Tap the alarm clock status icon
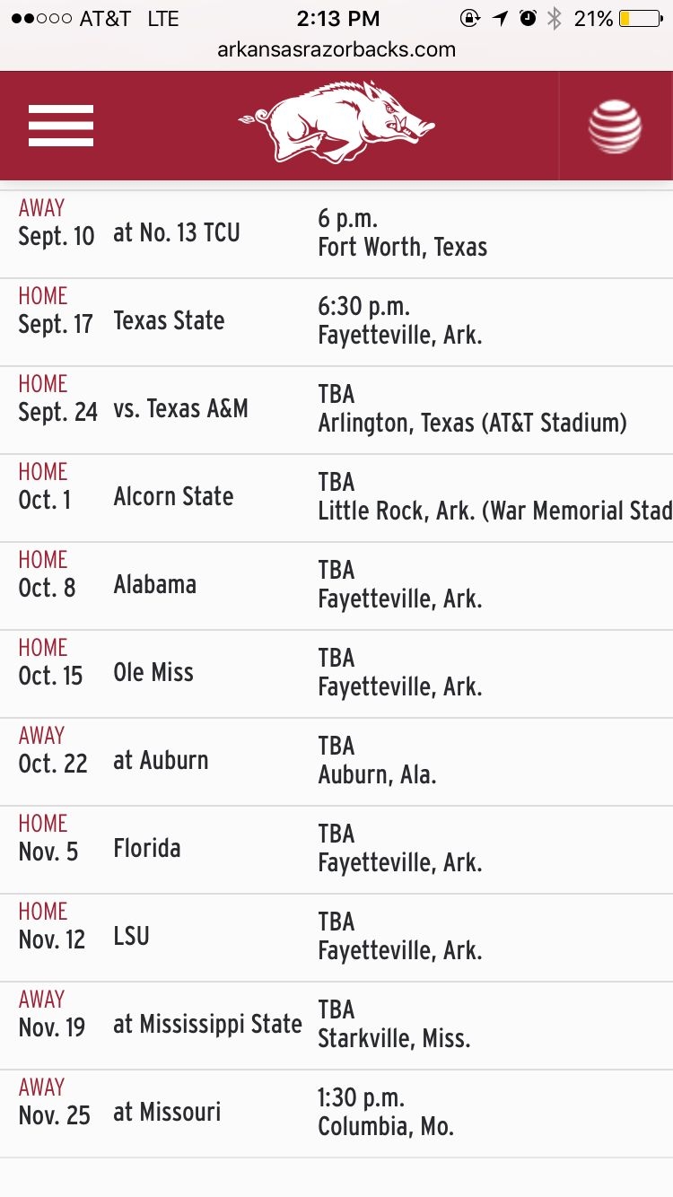 (x=528, y=19)
